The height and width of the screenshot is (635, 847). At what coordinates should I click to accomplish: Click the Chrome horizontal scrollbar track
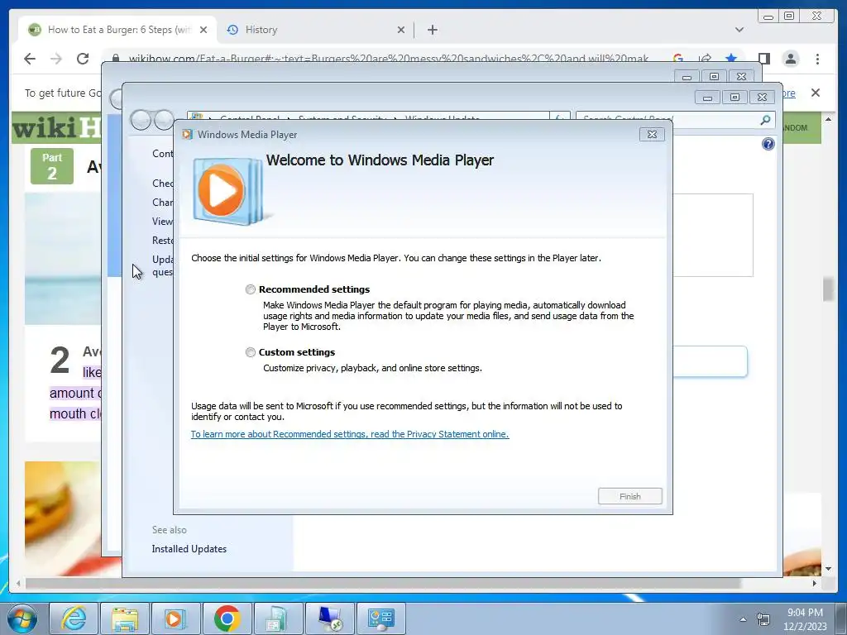click(416, 583)
